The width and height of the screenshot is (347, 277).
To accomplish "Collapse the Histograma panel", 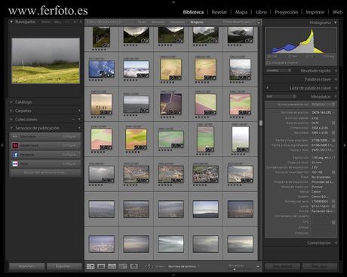I will [x=335, y=23].
